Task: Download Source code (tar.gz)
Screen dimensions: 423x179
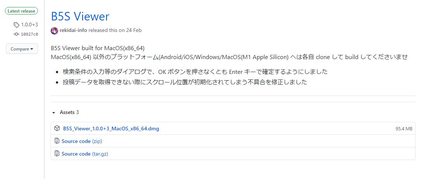Action: click(x=85, y=154)
